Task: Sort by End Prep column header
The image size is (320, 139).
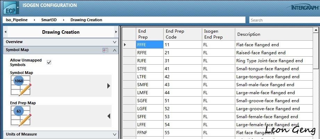Action: click(150, 34)
